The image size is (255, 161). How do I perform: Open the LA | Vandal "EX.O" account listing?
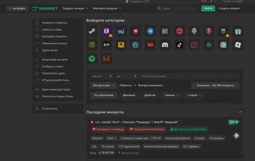(x=136, y=122)
